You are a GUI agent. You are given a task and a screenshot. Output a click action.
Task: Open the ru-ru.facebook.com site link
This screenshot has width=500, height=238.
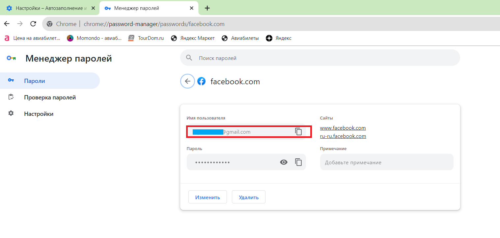click(343, 136)
